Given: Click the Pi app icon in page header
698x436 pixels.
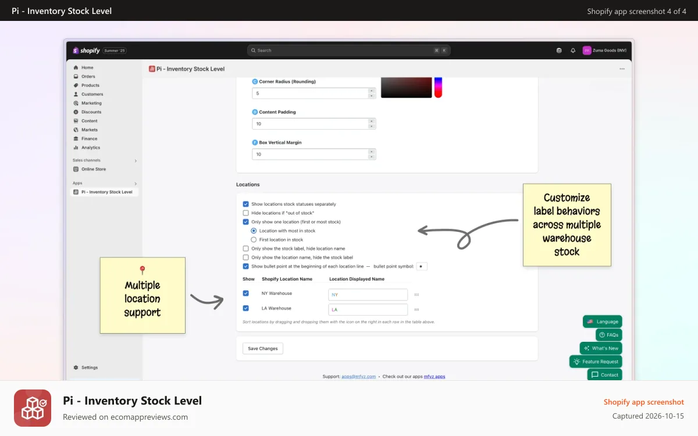Looking at the screenshot, I should click(152, 69).
